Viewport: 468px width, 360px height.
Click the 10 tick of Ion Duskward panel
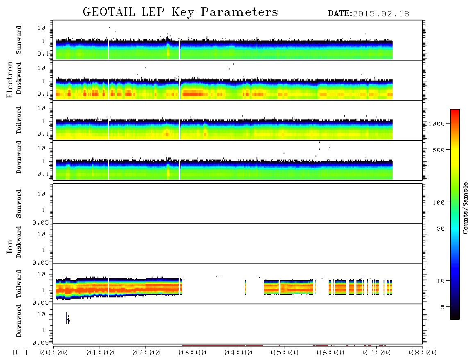(41, 234)
